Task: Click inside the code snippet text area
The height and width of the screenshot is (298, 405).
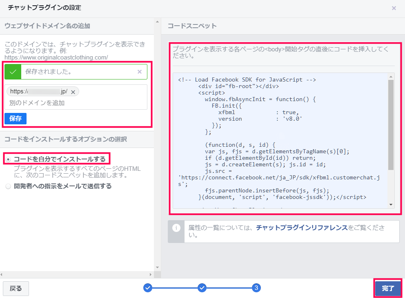Action: tap(280, 141)
